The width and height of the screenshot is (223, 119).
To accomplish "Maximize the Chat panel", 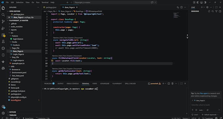I will (x=216, y=7).
